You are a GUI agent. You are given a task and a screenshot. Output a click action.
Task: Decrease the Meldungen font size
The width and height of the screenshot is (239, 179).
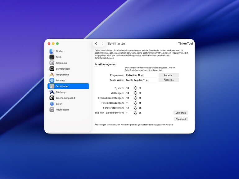click(135, 94)
